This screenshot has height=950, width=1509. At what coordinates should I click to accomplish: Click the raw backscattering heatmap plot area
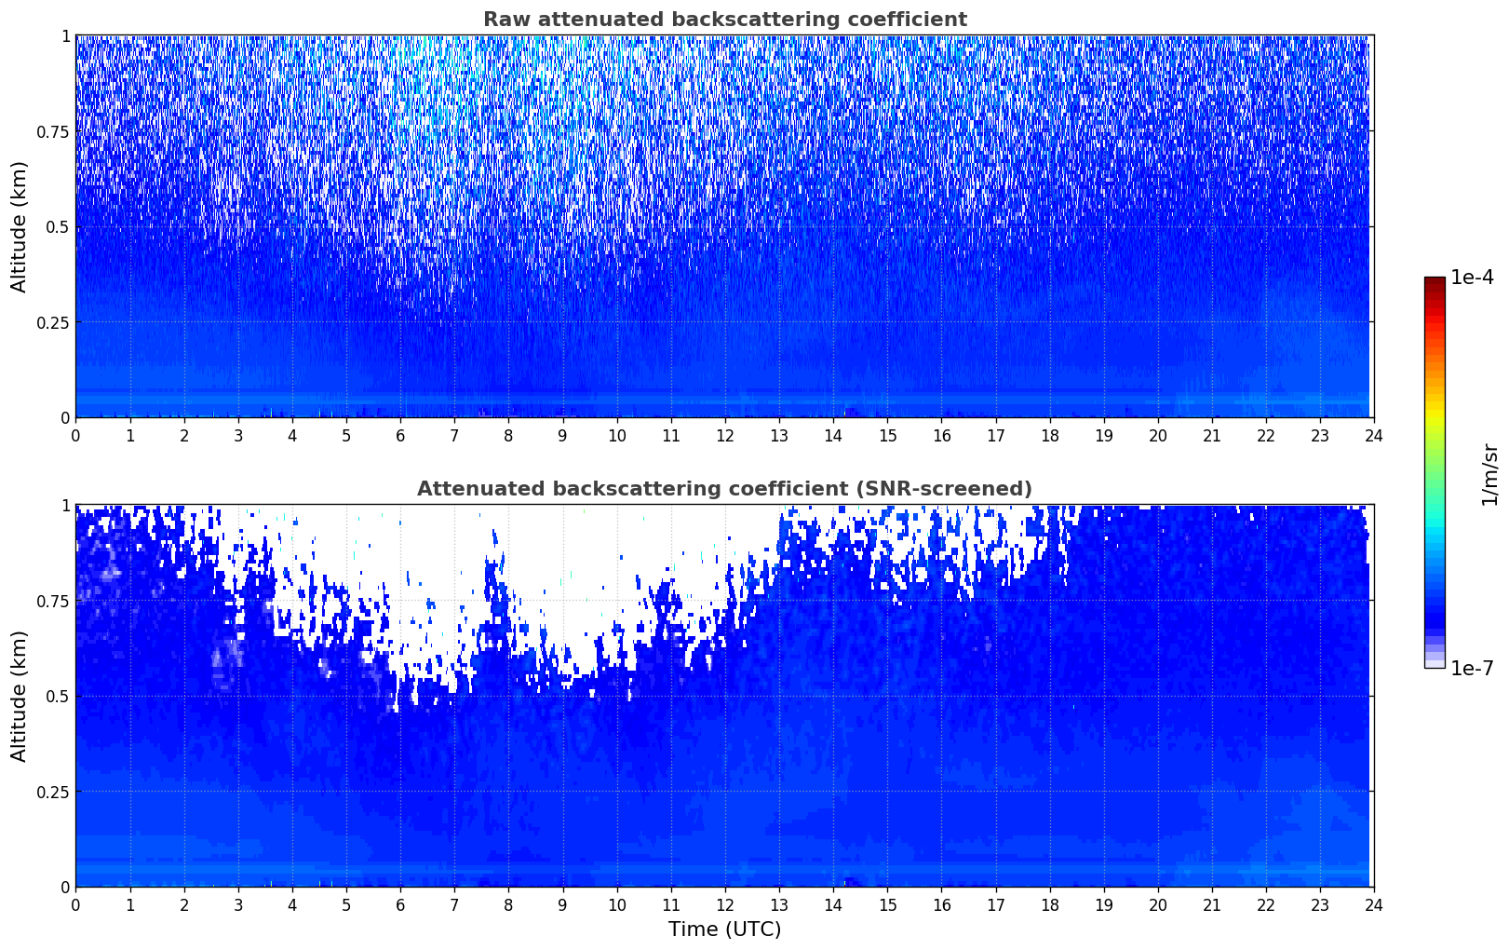coord(724,226)
